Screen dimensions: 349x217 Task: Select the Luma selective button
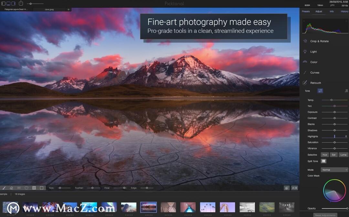[343, 155]
